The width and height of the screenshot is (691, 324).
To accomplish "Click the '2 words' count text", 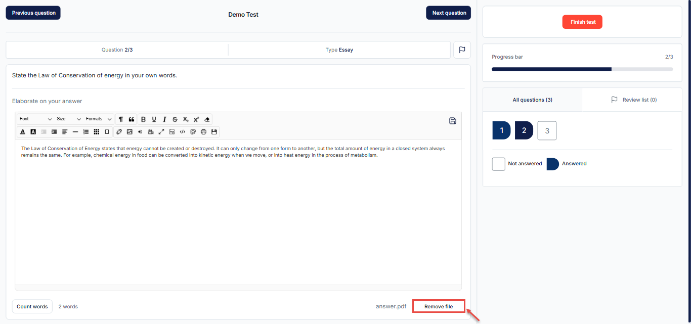I will (x=68, y=306).
